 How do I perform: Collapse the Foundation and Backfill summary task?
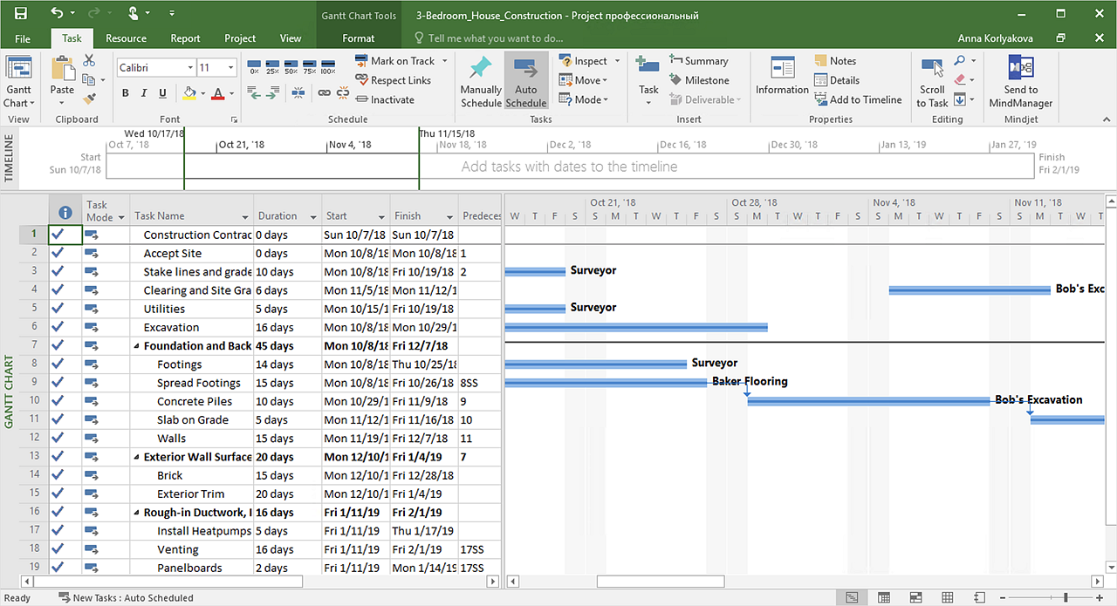pyautogui.click(x=136, y=346)
